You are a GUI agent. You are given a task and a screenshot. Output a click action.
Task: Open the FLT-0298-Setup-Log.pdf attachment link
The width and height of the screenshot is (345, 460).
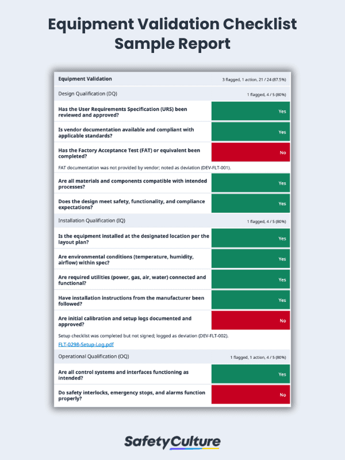point(86,344)
